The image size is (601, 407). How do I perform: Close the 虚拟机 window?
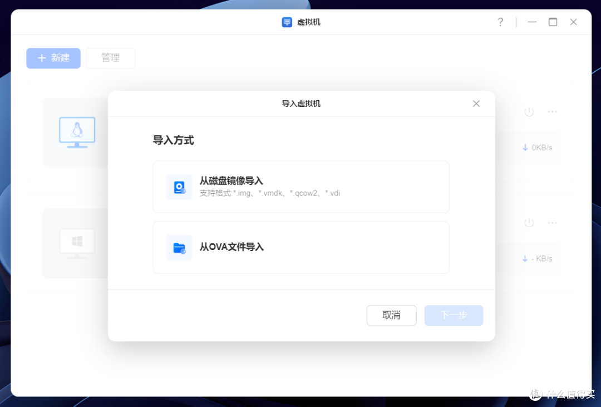point(573,22)
